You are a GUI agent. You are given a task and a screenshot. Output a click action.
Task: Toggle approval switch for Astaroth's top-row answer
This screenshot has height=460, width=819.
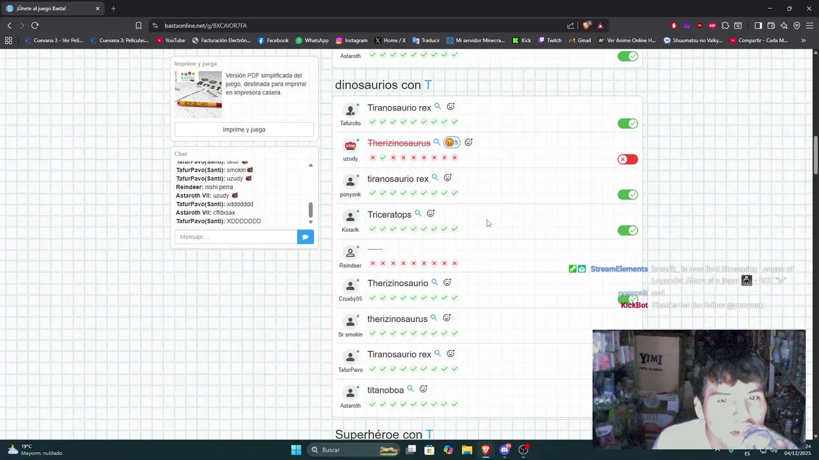[x=628, y=56]
